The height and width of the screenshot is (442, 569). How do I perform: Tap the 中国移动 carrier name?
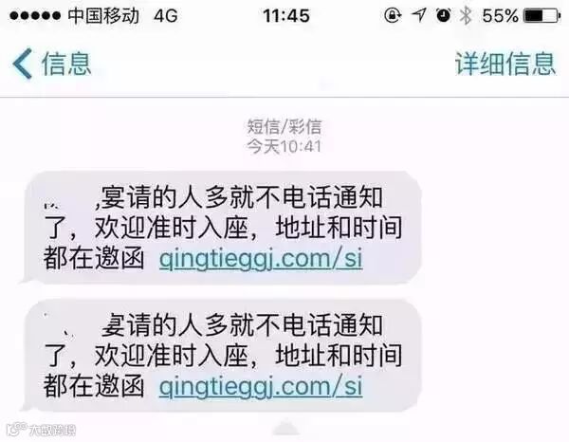[103, 16]
